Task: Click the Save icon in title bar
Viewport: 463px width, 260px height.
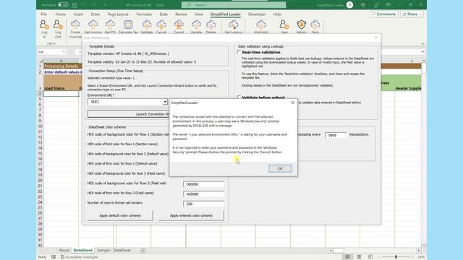Action: click(75, 5)
